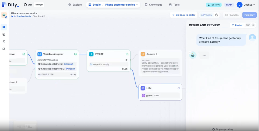Screen dimensions: 259x131
Task: Stop responding in preview chat
Action: 223,129
